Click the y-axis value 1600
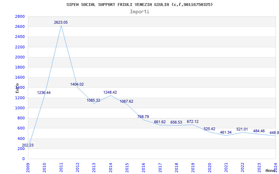This screenshot has width=279, height=174. click(x=20, y=77)
